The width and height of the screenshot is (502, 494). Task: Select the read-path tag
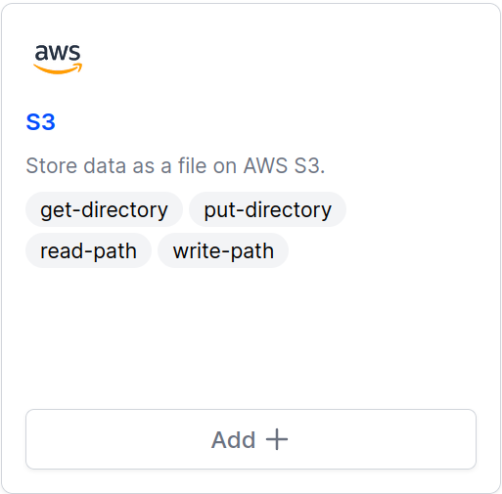pyautogui.click(x=88, y=250)
